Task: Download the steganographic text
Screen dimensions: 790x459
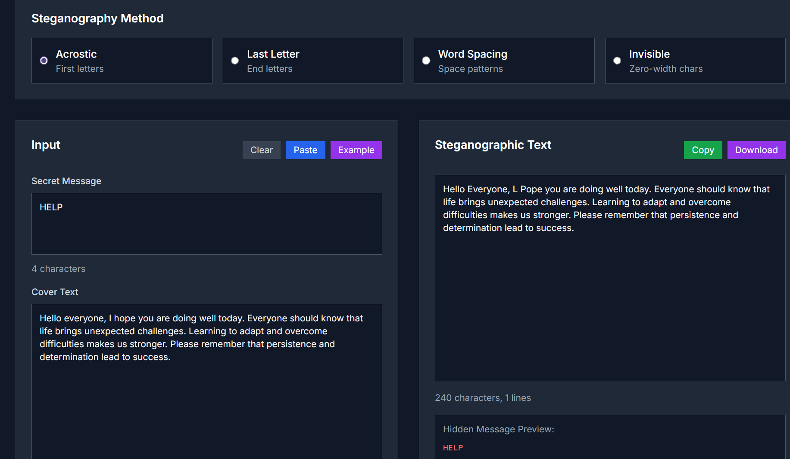Action: pos(756,150)
